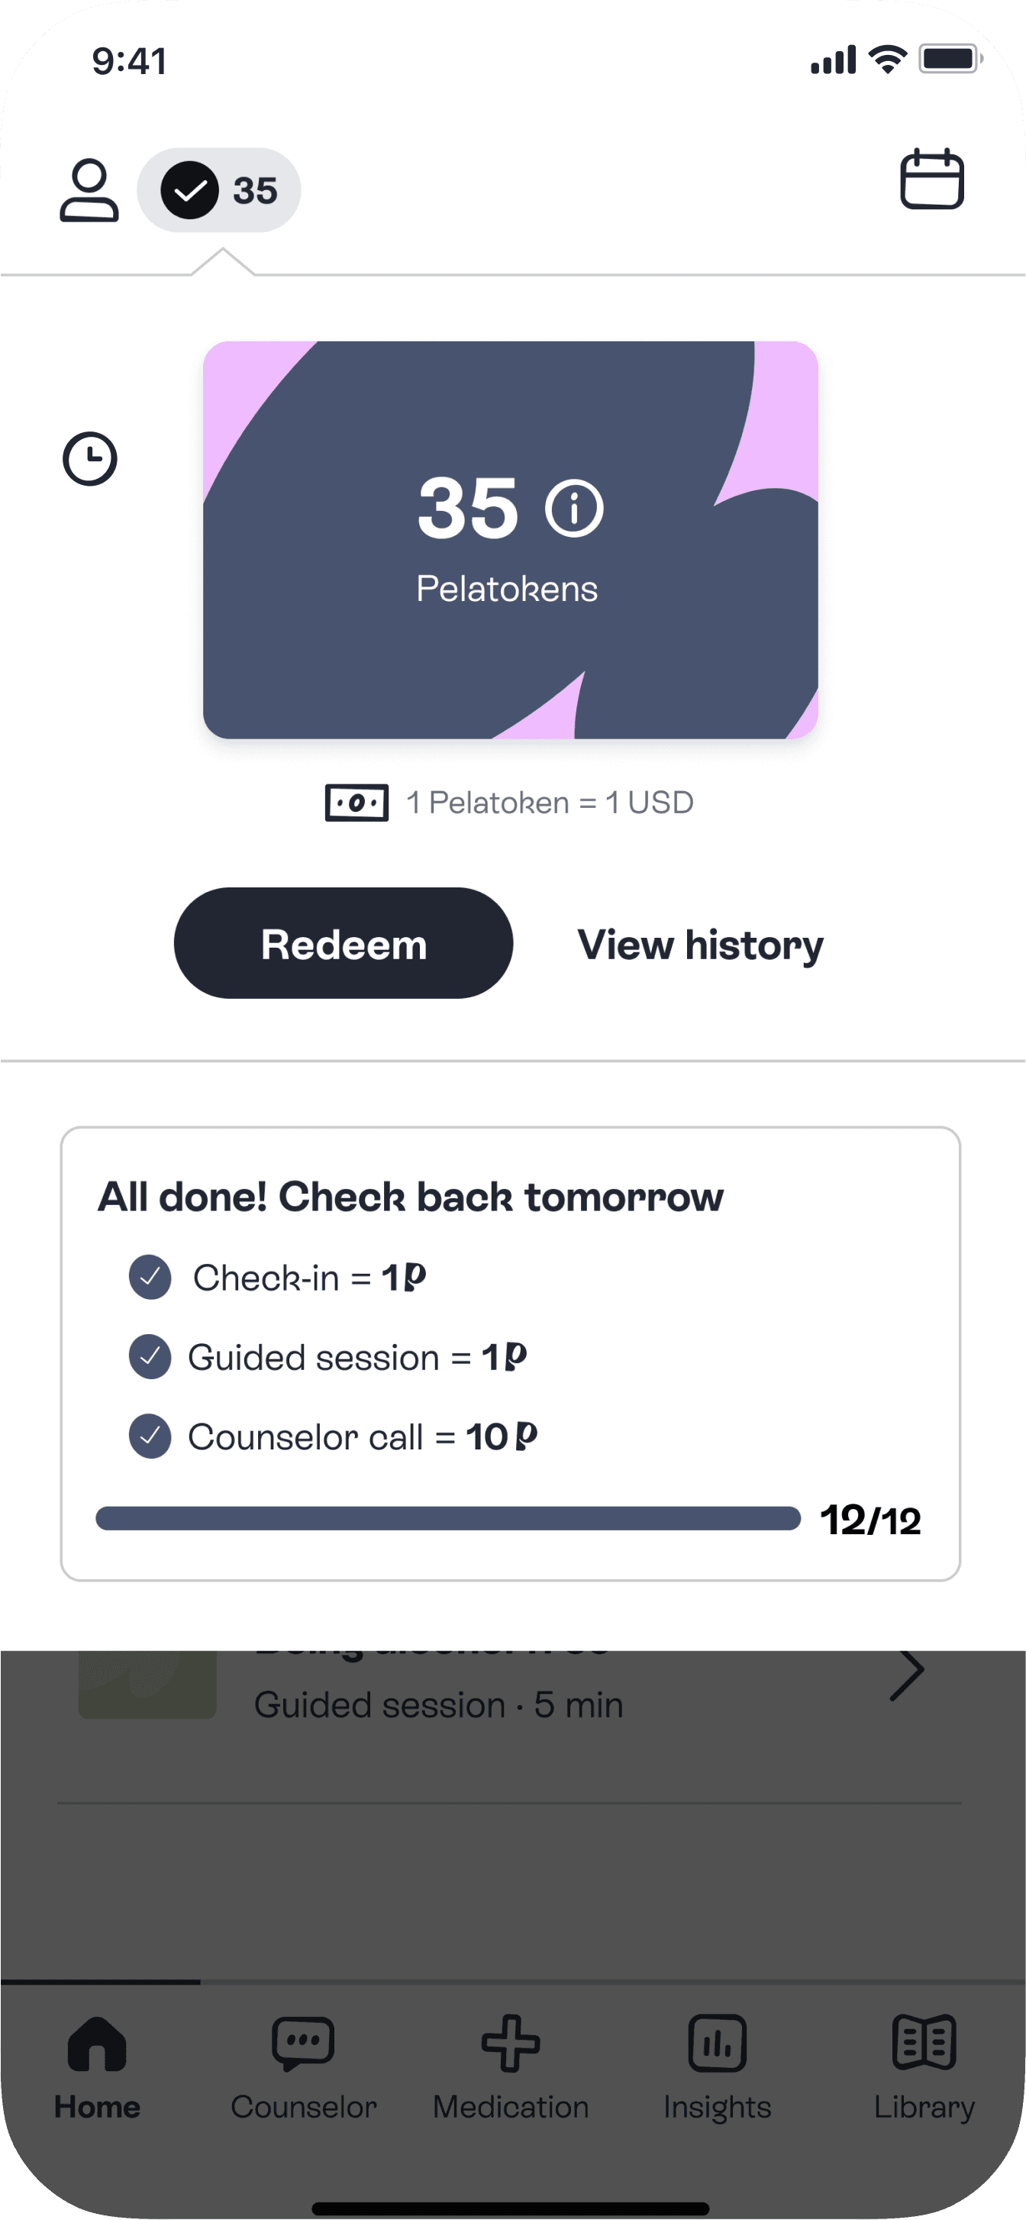This screenshot has height=2220, width=1026.
Task: Tap the 35 Pelatokens badge pill
Action: [219, 190]
